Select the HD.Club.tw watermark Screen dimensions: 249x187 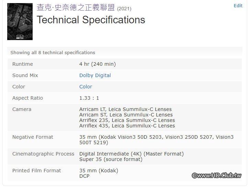[x=217, y=175]
